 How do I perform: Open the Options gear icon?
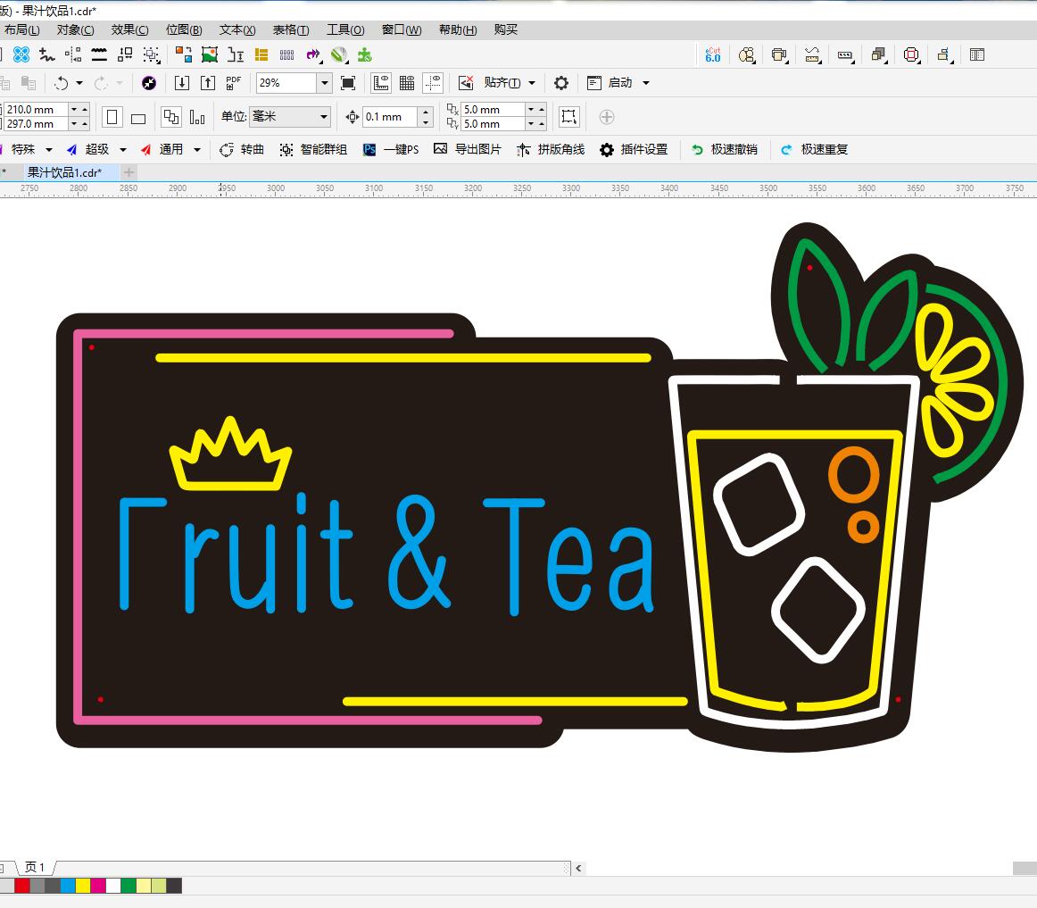click(560, 83)
